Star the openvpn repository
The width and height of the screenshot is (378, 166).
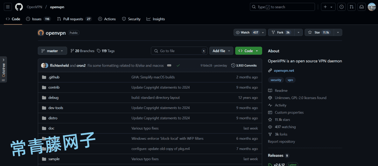coord(318,32)
